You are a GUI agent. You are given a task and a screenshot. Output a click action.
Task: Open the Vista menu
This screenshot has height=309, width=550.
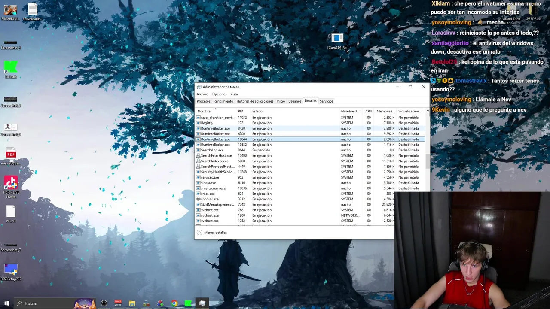click(x=234, y=94)
